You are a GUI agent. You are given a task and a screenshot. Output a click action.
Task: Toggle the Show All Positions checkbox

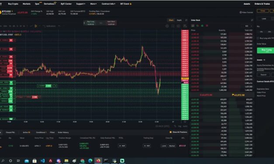click(x=170, y=132)
